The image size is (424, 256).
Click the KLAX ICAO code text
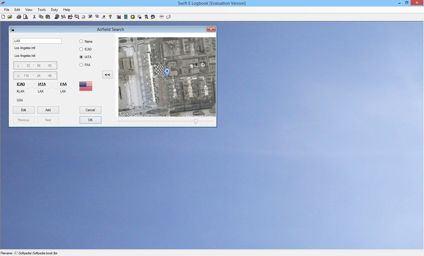(21, 91)
